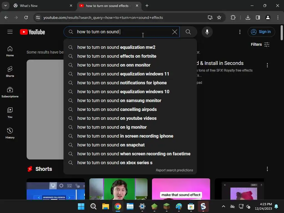Viewport: 284px width, 213px height.
Task: Open Subscriptions in sidebar
Action: 10,92
